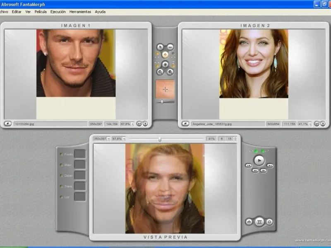This screenshot has height=248, width=331.
Task: Jump to the last frame
Action: click(270, 165)
